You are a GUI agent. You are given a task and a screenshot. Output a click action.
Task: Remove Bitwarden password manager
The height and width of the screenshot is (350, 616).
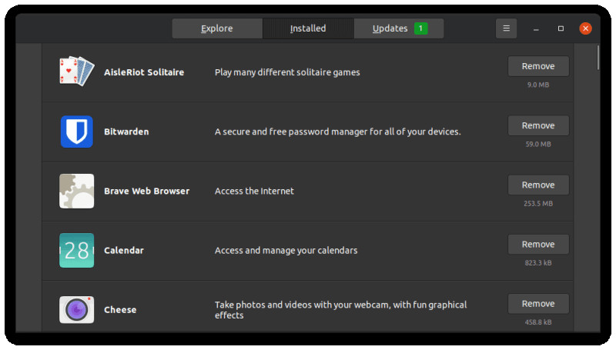click(538, 125)
